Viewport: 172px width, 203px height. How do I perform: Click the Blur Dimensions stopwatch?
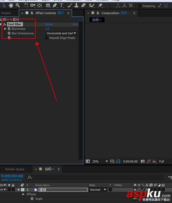tap(9, 33)
